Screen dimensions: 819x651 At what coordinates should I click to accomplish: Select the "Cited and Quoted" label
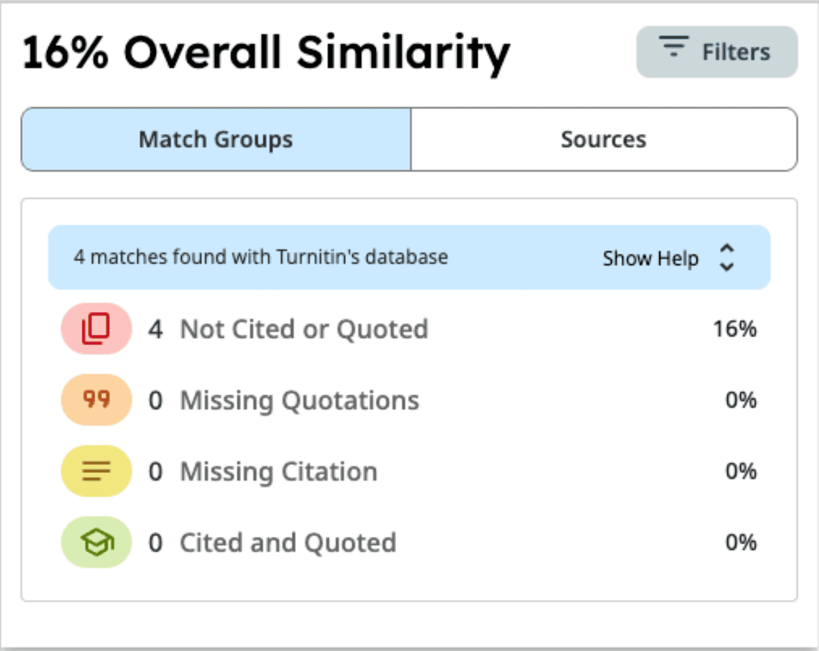[x=287, y=543]
